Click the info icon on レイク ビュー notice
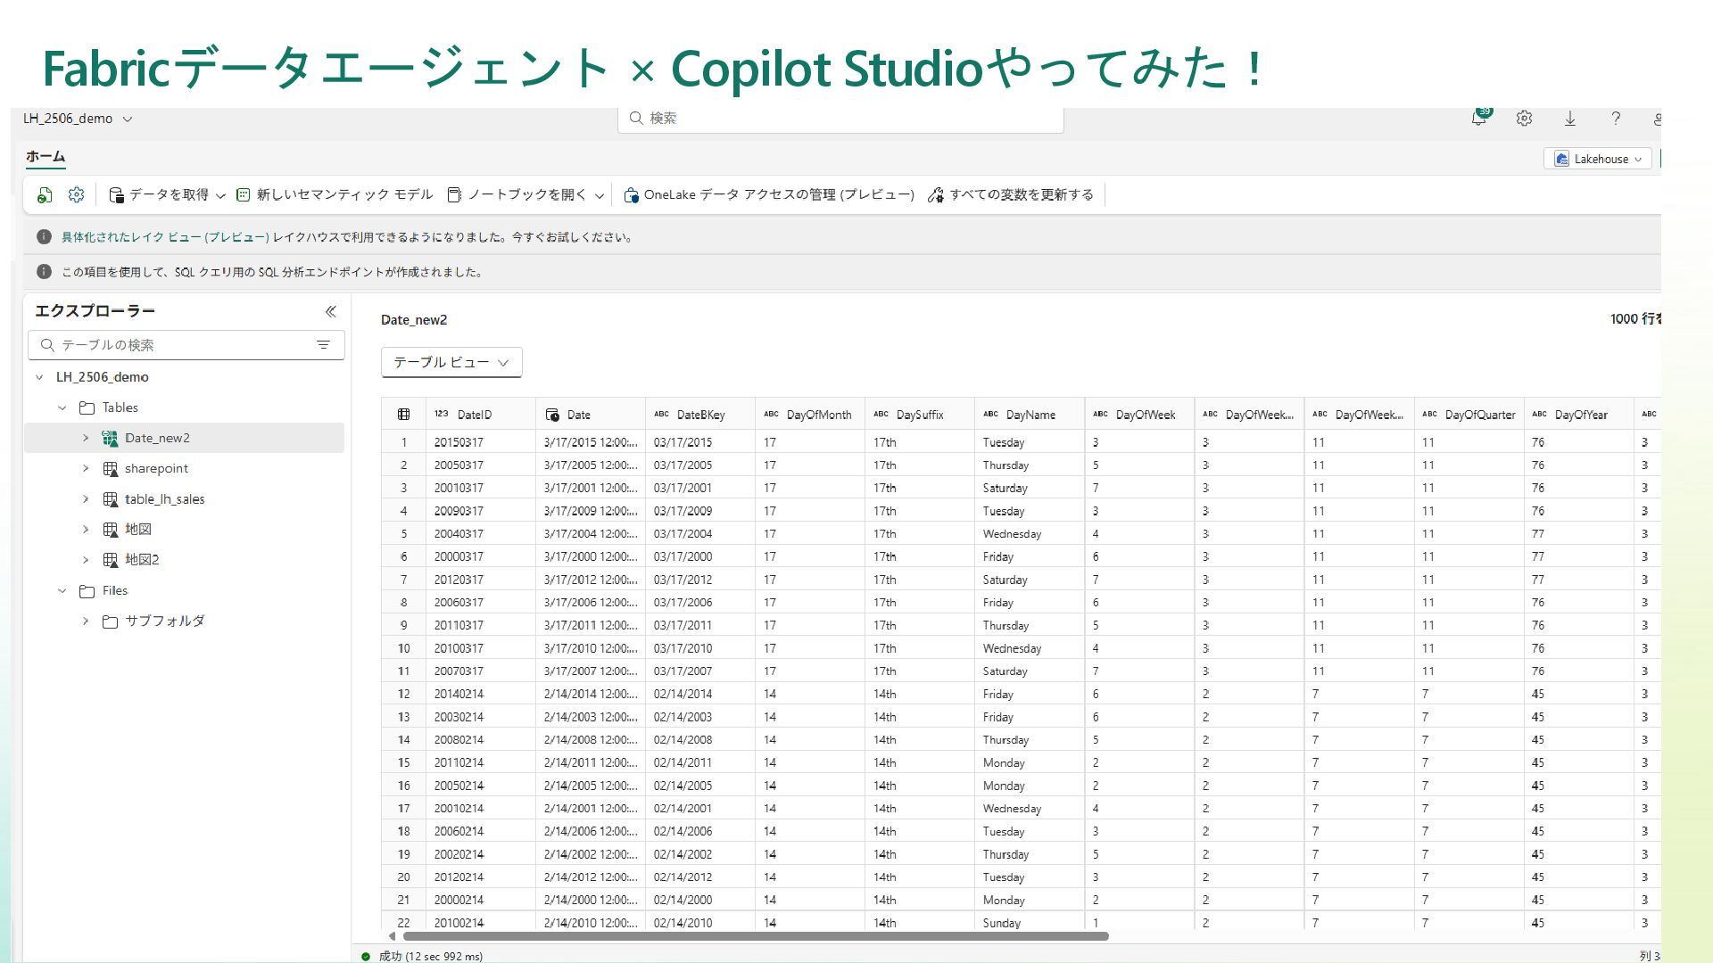 point(44,237)
